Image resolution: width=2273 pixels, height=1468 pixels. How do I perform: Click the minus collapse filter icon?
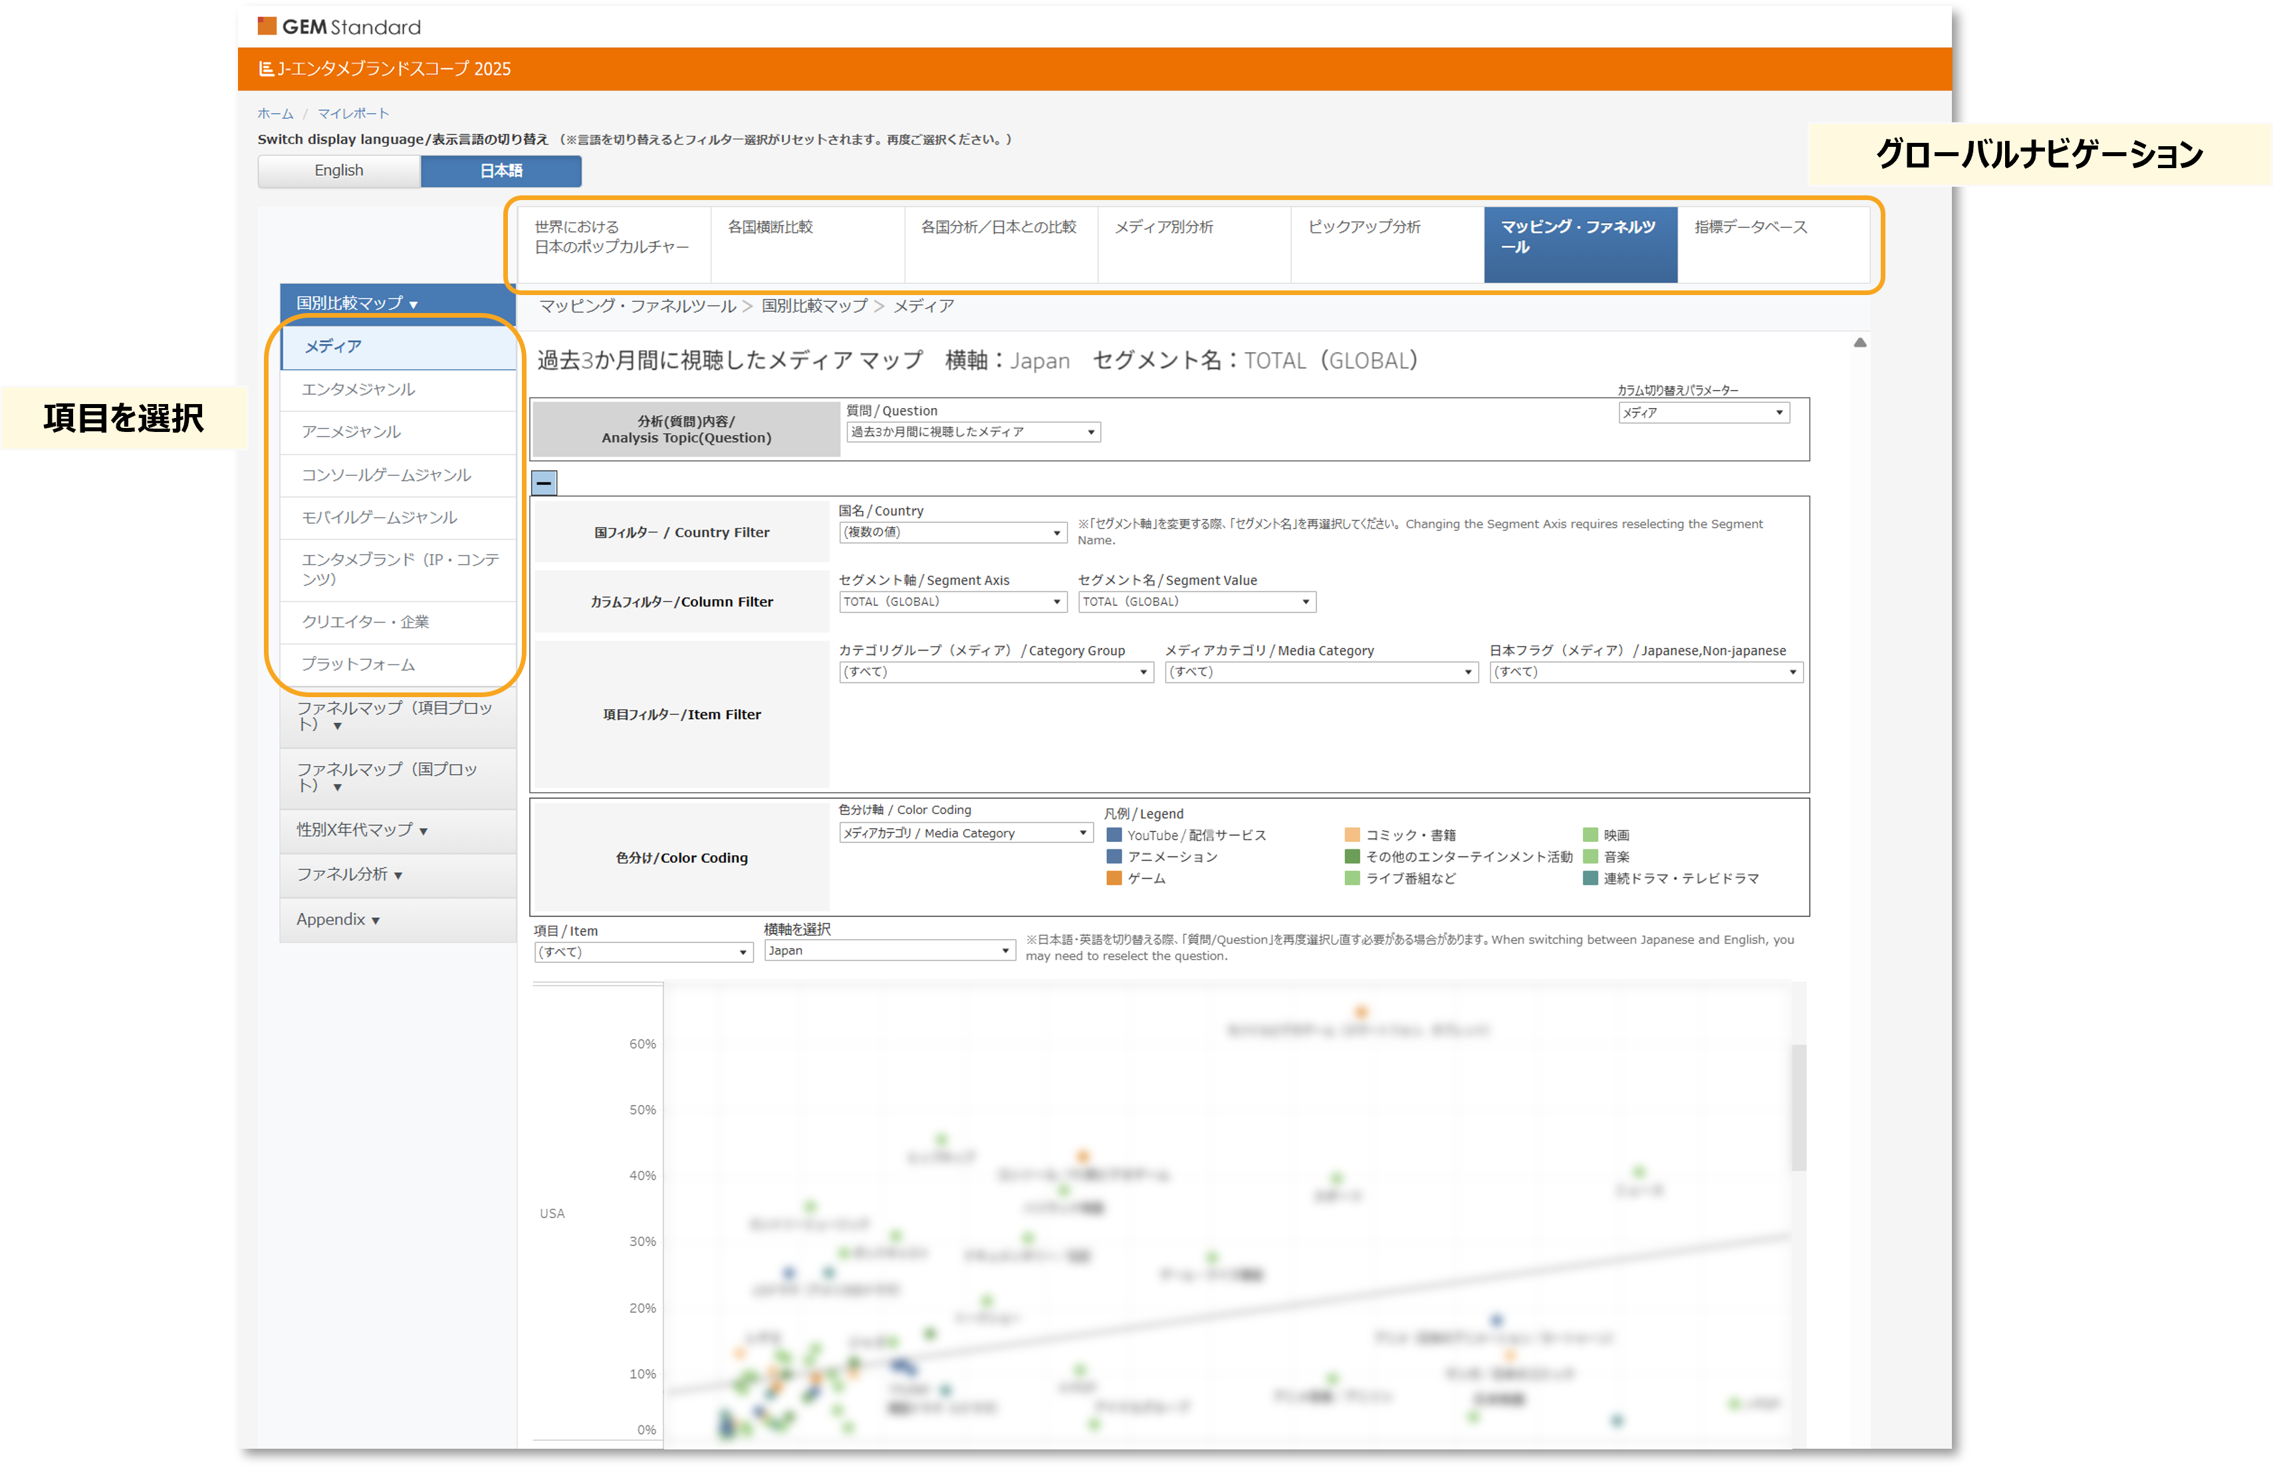543,483
